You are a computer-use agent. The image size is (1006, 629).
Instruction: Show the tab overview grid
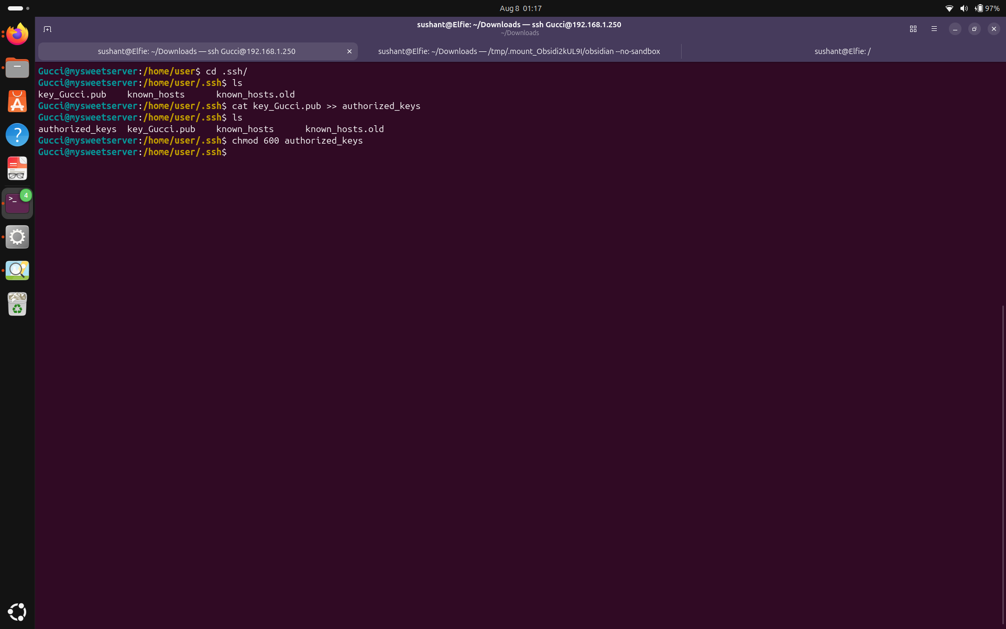(x=913, y=29)
